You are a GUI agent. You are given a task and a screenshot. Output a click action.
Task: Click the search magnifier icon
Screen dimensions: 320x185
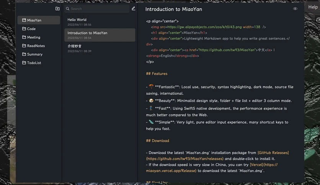(x=67, y=8)
